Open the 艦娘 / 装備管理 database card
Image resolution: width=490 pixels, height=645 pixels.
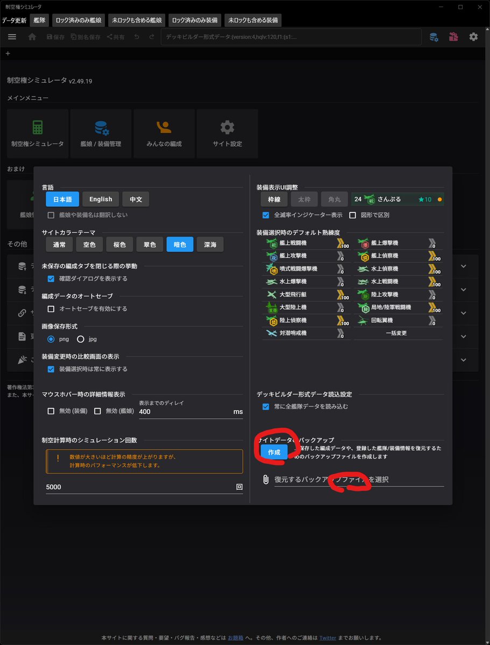101,133
